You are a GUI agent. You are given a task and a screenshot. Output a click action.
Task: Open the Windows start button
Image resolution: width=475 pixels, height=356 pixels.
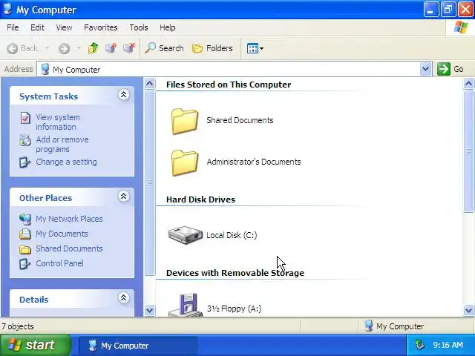tap(36, 345)
